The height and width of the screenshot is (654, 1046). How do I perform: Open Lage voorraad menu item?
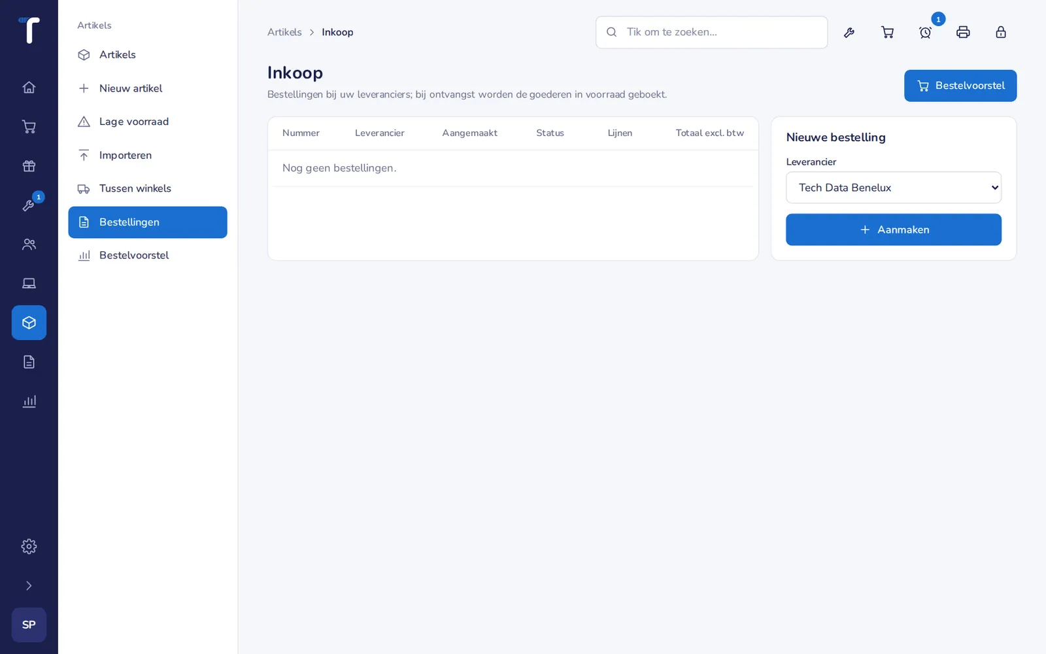pyautogui.click(x=148, y=122)
